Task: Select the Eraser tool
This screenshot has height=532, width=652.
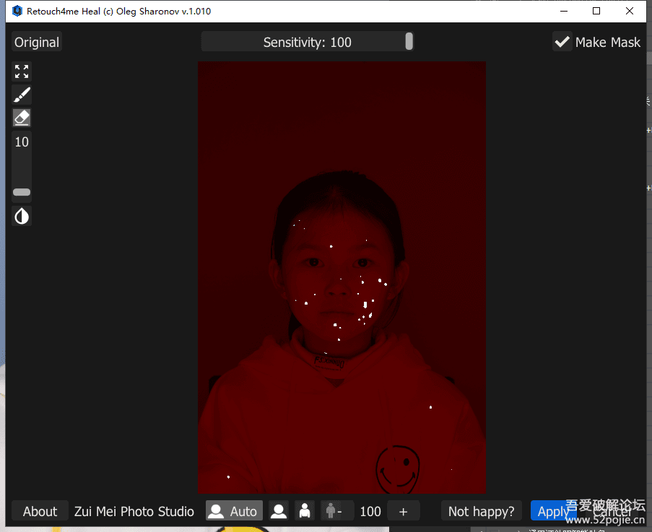Action: pyautogui.click(x=22, y=118)
